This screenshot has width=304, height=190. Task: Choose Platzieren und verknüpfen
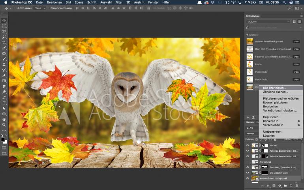pyautogui.click(x=281, y=98)
